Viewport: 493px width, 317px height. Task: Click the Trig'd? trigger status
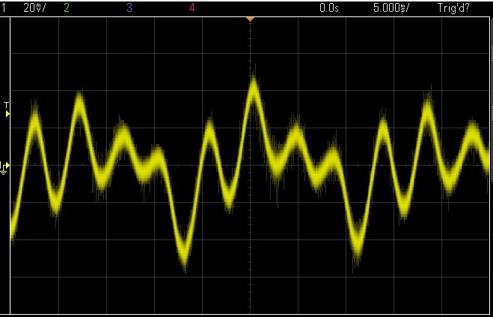453,7
